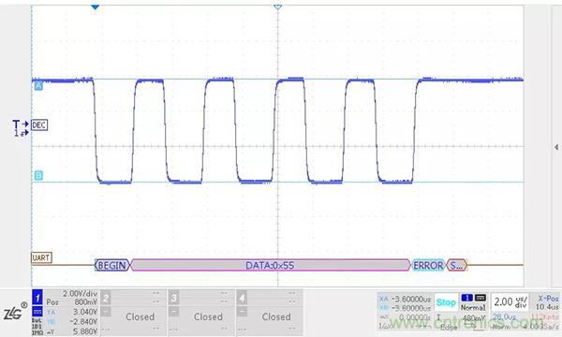
Task: Click the UART decode bus label
Action: (x=41, y=257)
